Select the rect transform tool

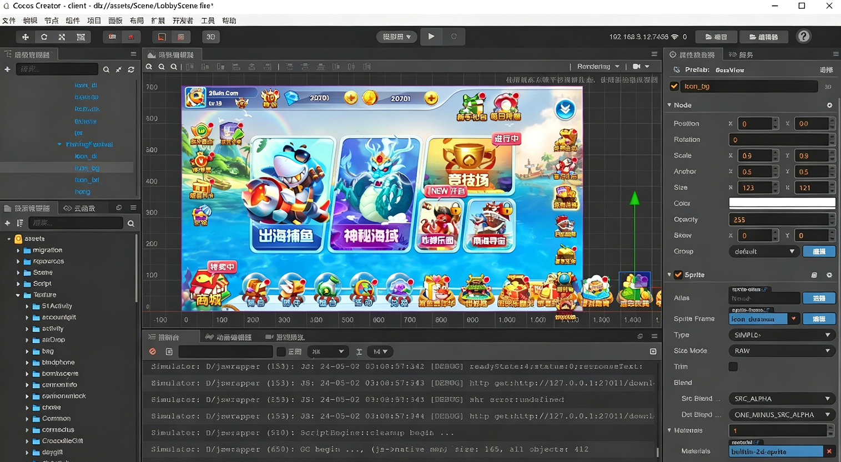[81, 37]
